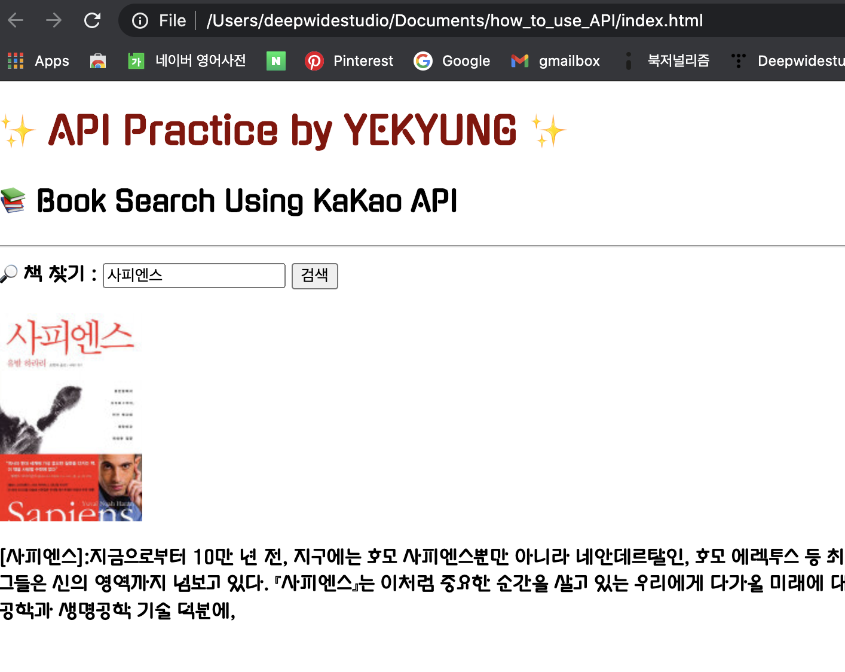845x672 pixels.
Task: Click the browser back arrow
Action: [16, 20]
